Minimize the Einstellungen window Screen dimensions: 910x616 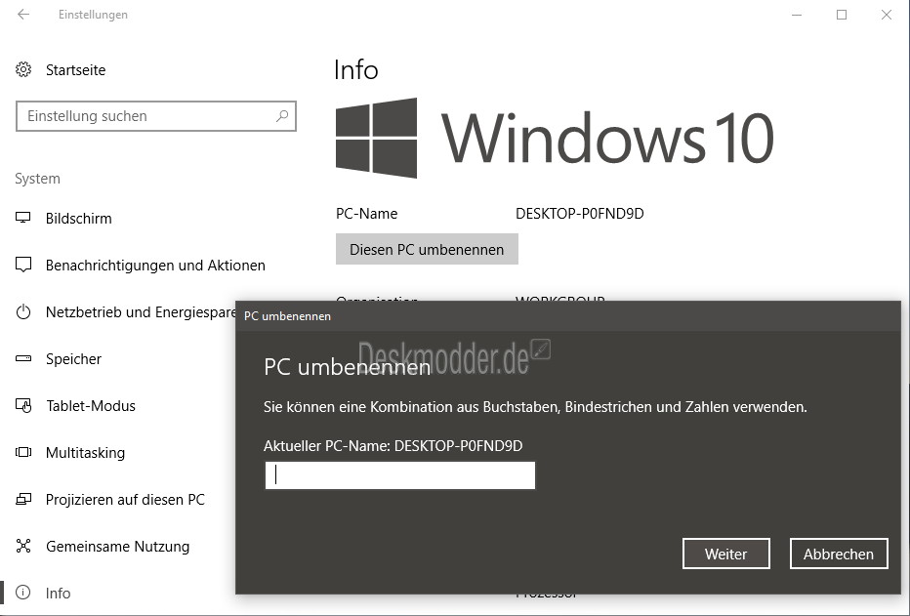797,15
